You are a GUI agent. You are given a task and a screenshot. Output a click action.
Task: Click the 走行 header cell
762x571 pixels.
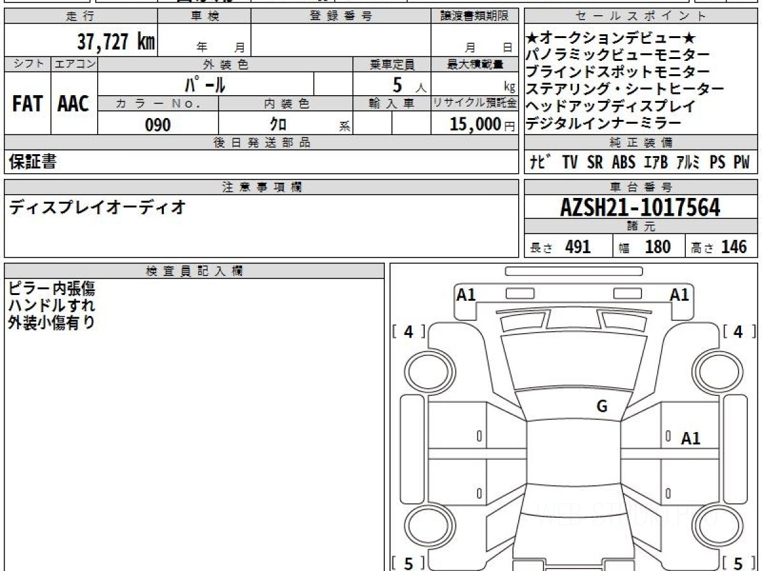point(80,16)
